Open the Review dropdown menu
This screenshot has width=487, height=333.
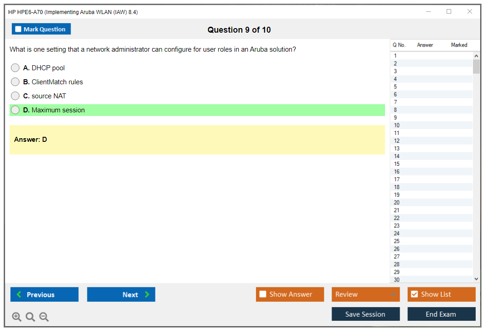click(x=366, y=294)
